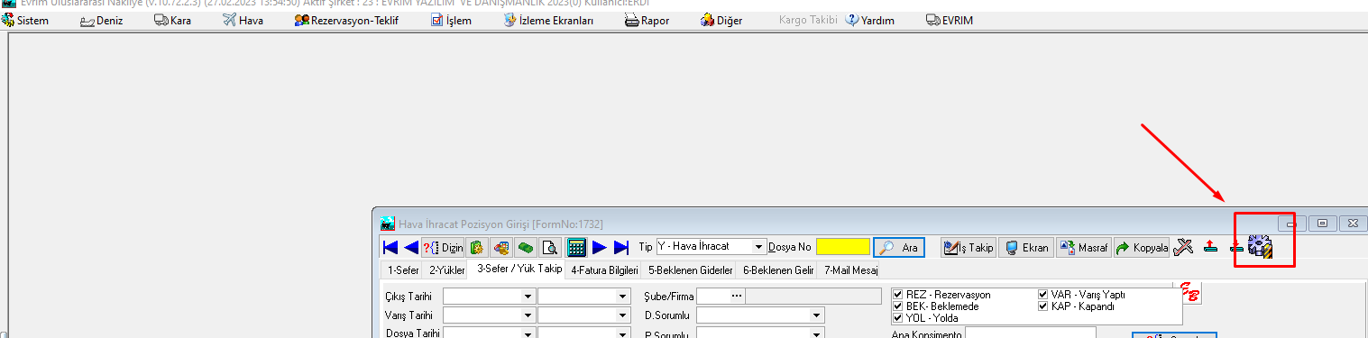
Task: Open the Rapor menu
Action: [647, 20]
